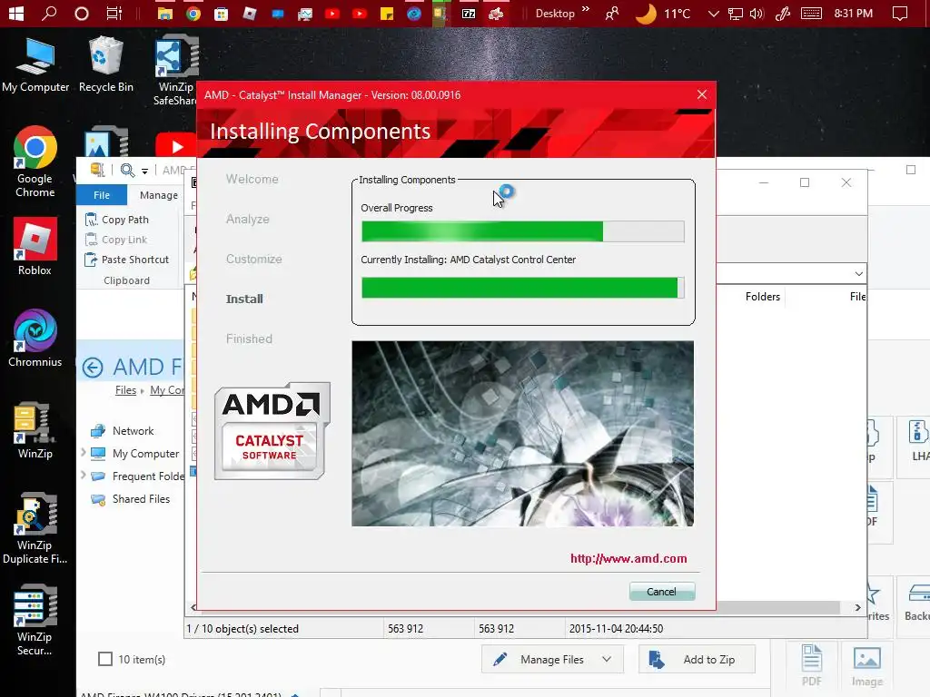Open the http://www.amd.com link
Image resolution: width=930 pixels, height=697 pixels.
coord(628,558)
